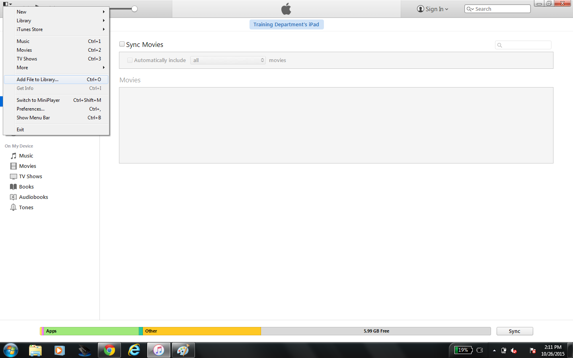Click the laptop icon in the taskbar
The width and height of the screenshot is (573, 358).
point(84,350)
